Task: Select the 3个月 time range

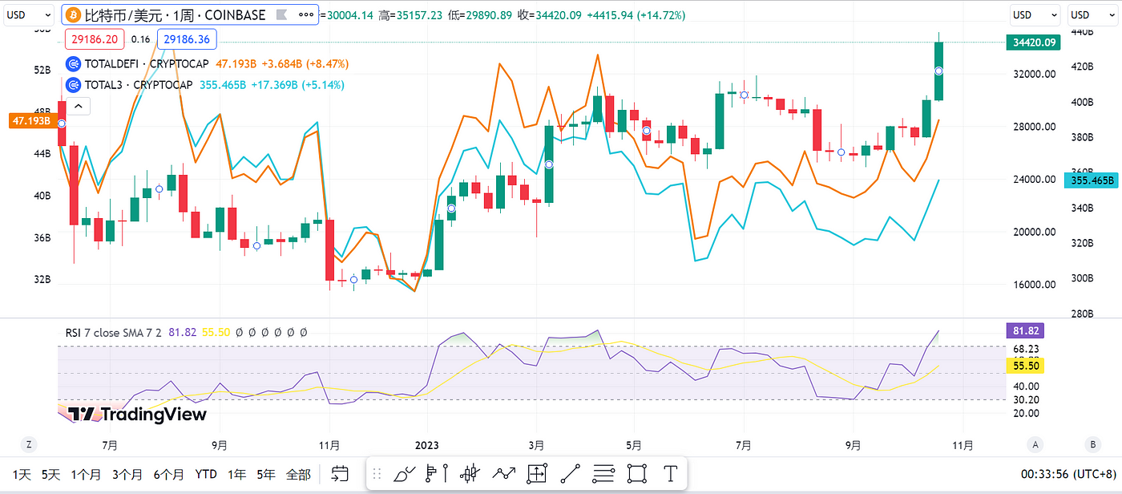Action: (x=127, y=474)
